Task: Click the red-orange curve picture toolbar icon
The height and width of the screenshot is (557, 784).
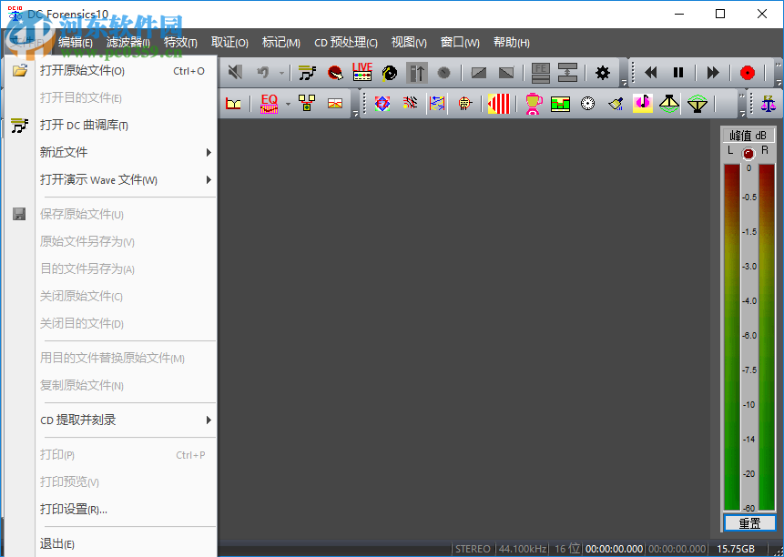Action: (x=335, y=104)
